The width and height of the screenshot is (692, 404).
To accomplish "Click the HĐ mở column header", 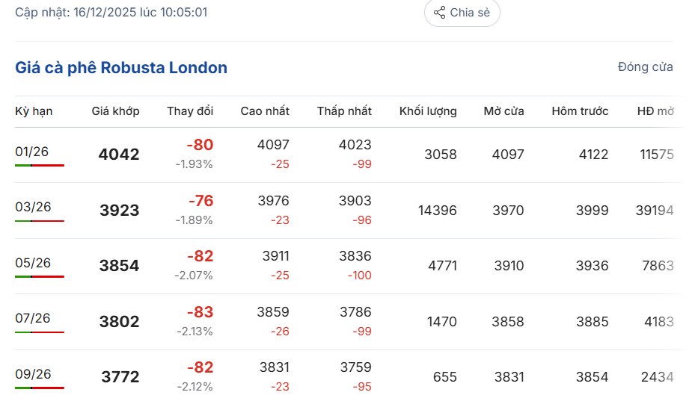I will point(655,111).
